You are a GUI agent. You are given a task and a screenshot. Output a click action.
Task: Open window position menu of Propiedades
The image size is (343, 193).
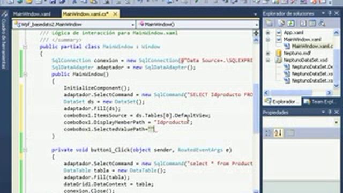(x=323, y=112)
